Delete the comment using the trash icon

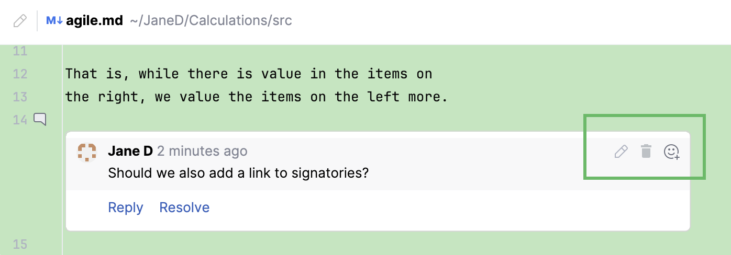(646, 152)
